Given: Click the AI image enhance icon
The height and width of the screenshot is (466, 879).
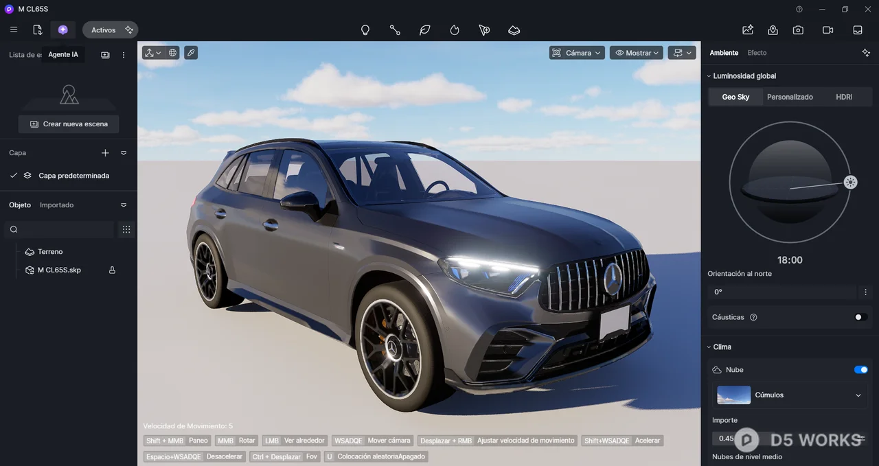Looking at the screenshot, I should pyautogui.click(x=748, y=30).
